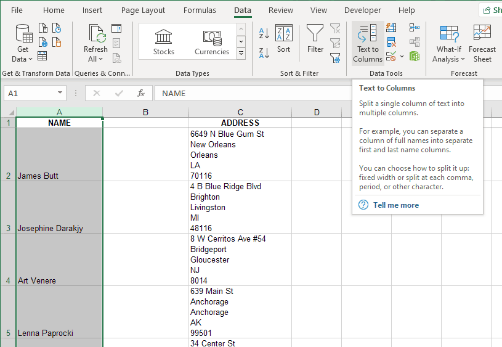The width and height of the screenshot is (502, 347).
Task: Select the row 3 header
Action: (8, 207)
